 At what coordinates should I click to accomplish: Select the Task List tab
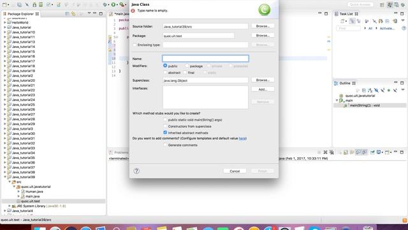point(346,14)
